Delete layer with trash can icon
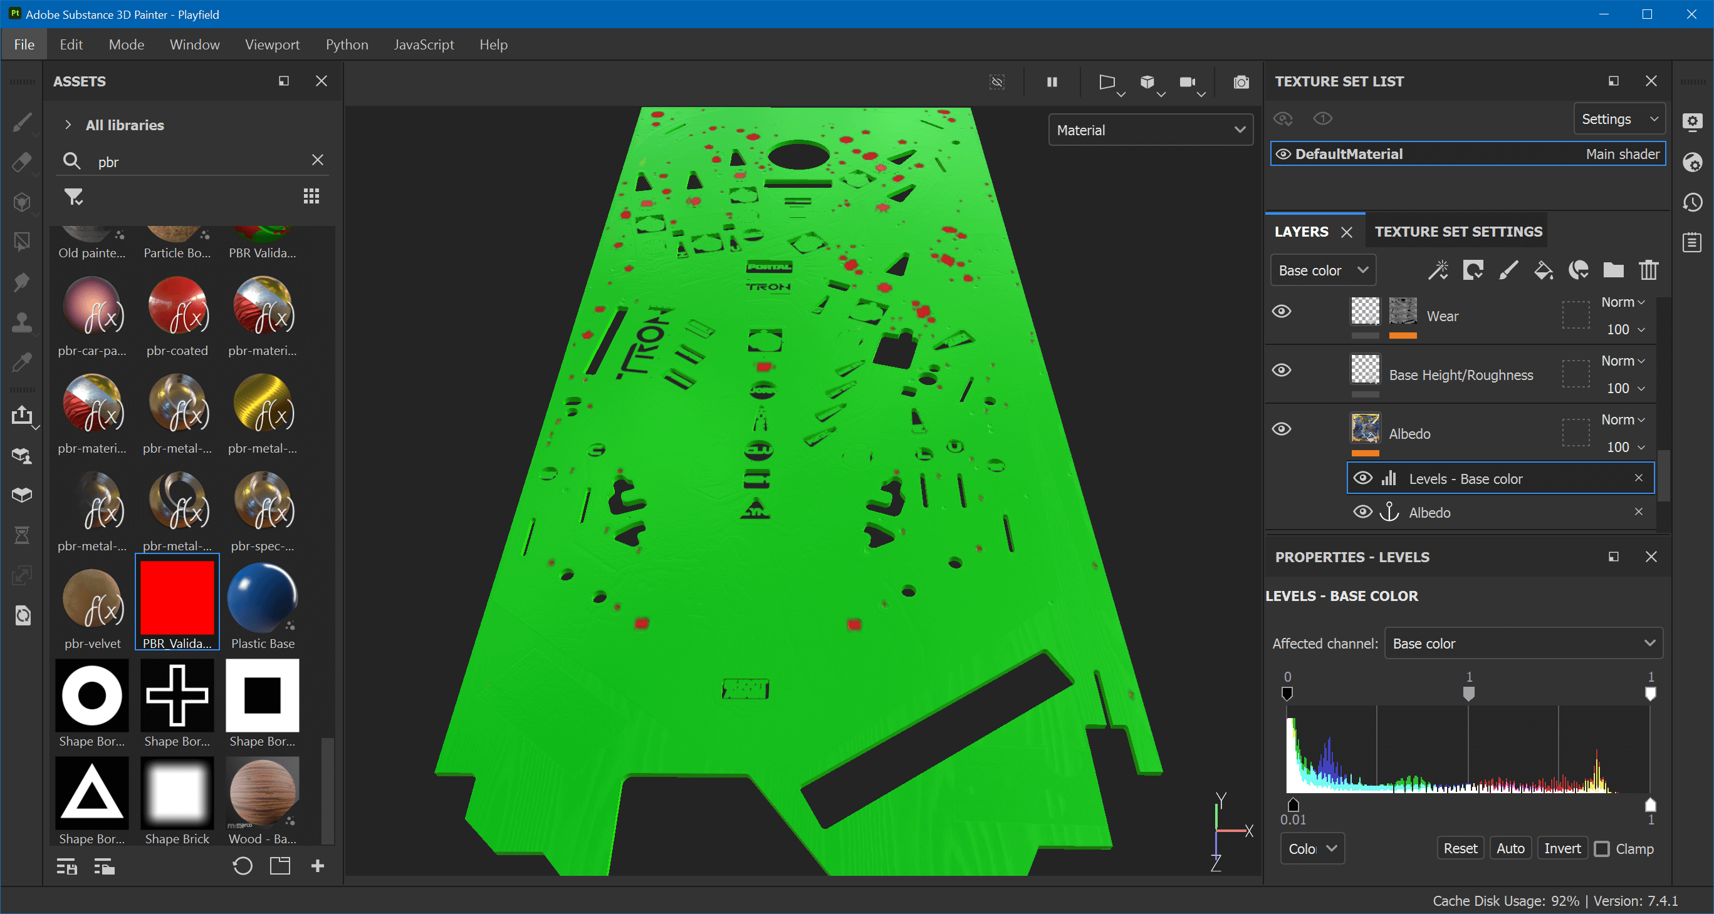1714x914 pixels. click(x=1649, y=270)
